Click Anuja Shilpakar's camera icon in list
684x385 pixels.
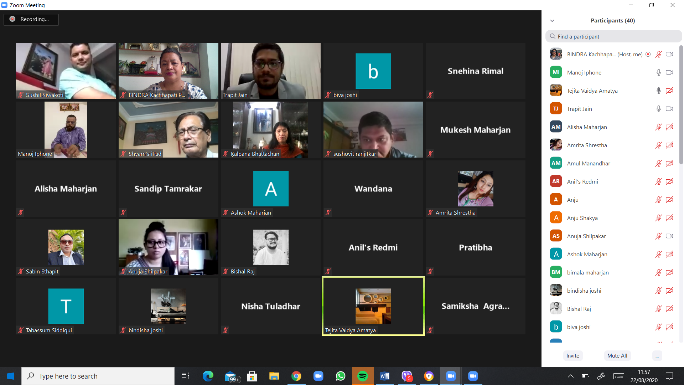669,236
